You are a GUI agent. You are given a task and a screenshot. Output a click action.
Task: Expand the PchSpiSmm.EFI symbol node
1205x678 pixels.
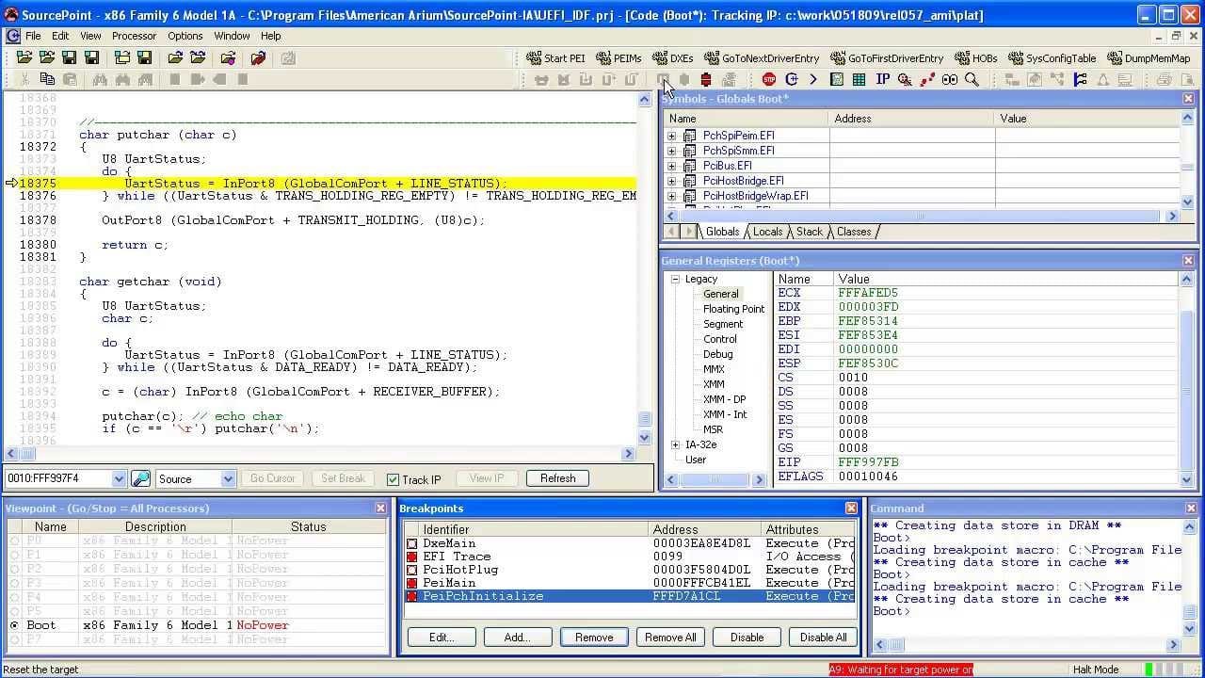tap(672, 151)
